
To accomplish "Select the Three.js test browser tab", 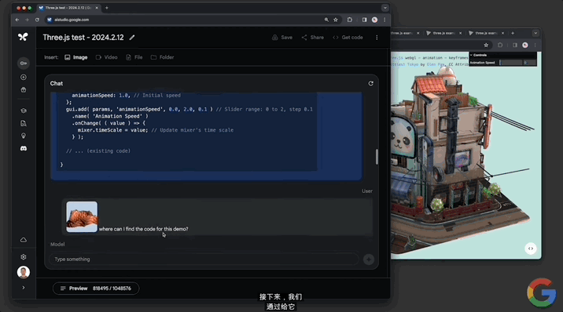I will [x=68, y=8].
